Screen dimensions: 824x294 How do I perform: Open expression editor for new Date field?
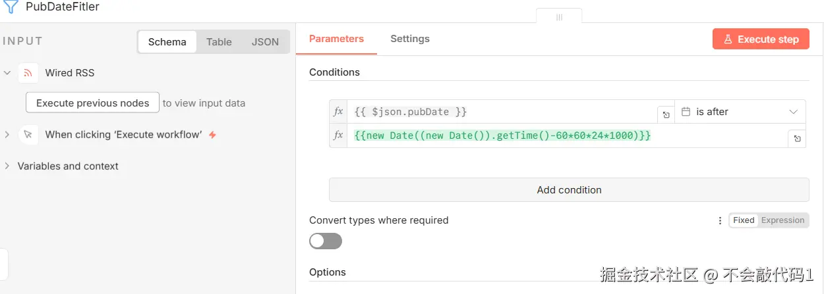pyautogui.click(x=797, y=138)
